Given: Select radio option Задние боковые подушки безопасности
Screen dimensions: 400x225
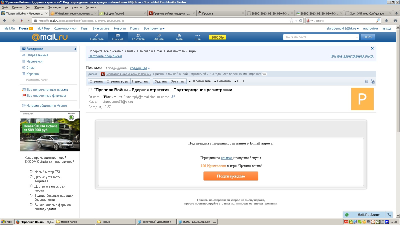Looking at the screenshot, I should pos(31,195).
